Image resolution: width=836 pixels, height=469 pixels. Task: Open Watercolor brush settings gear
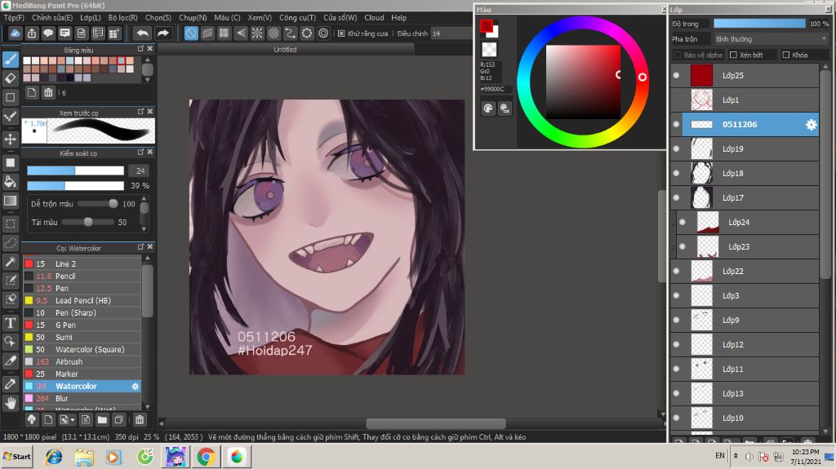(x=136, y=387)
